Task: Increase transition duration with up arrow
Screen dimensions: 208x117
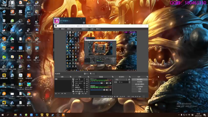Action: pos(129,82)
